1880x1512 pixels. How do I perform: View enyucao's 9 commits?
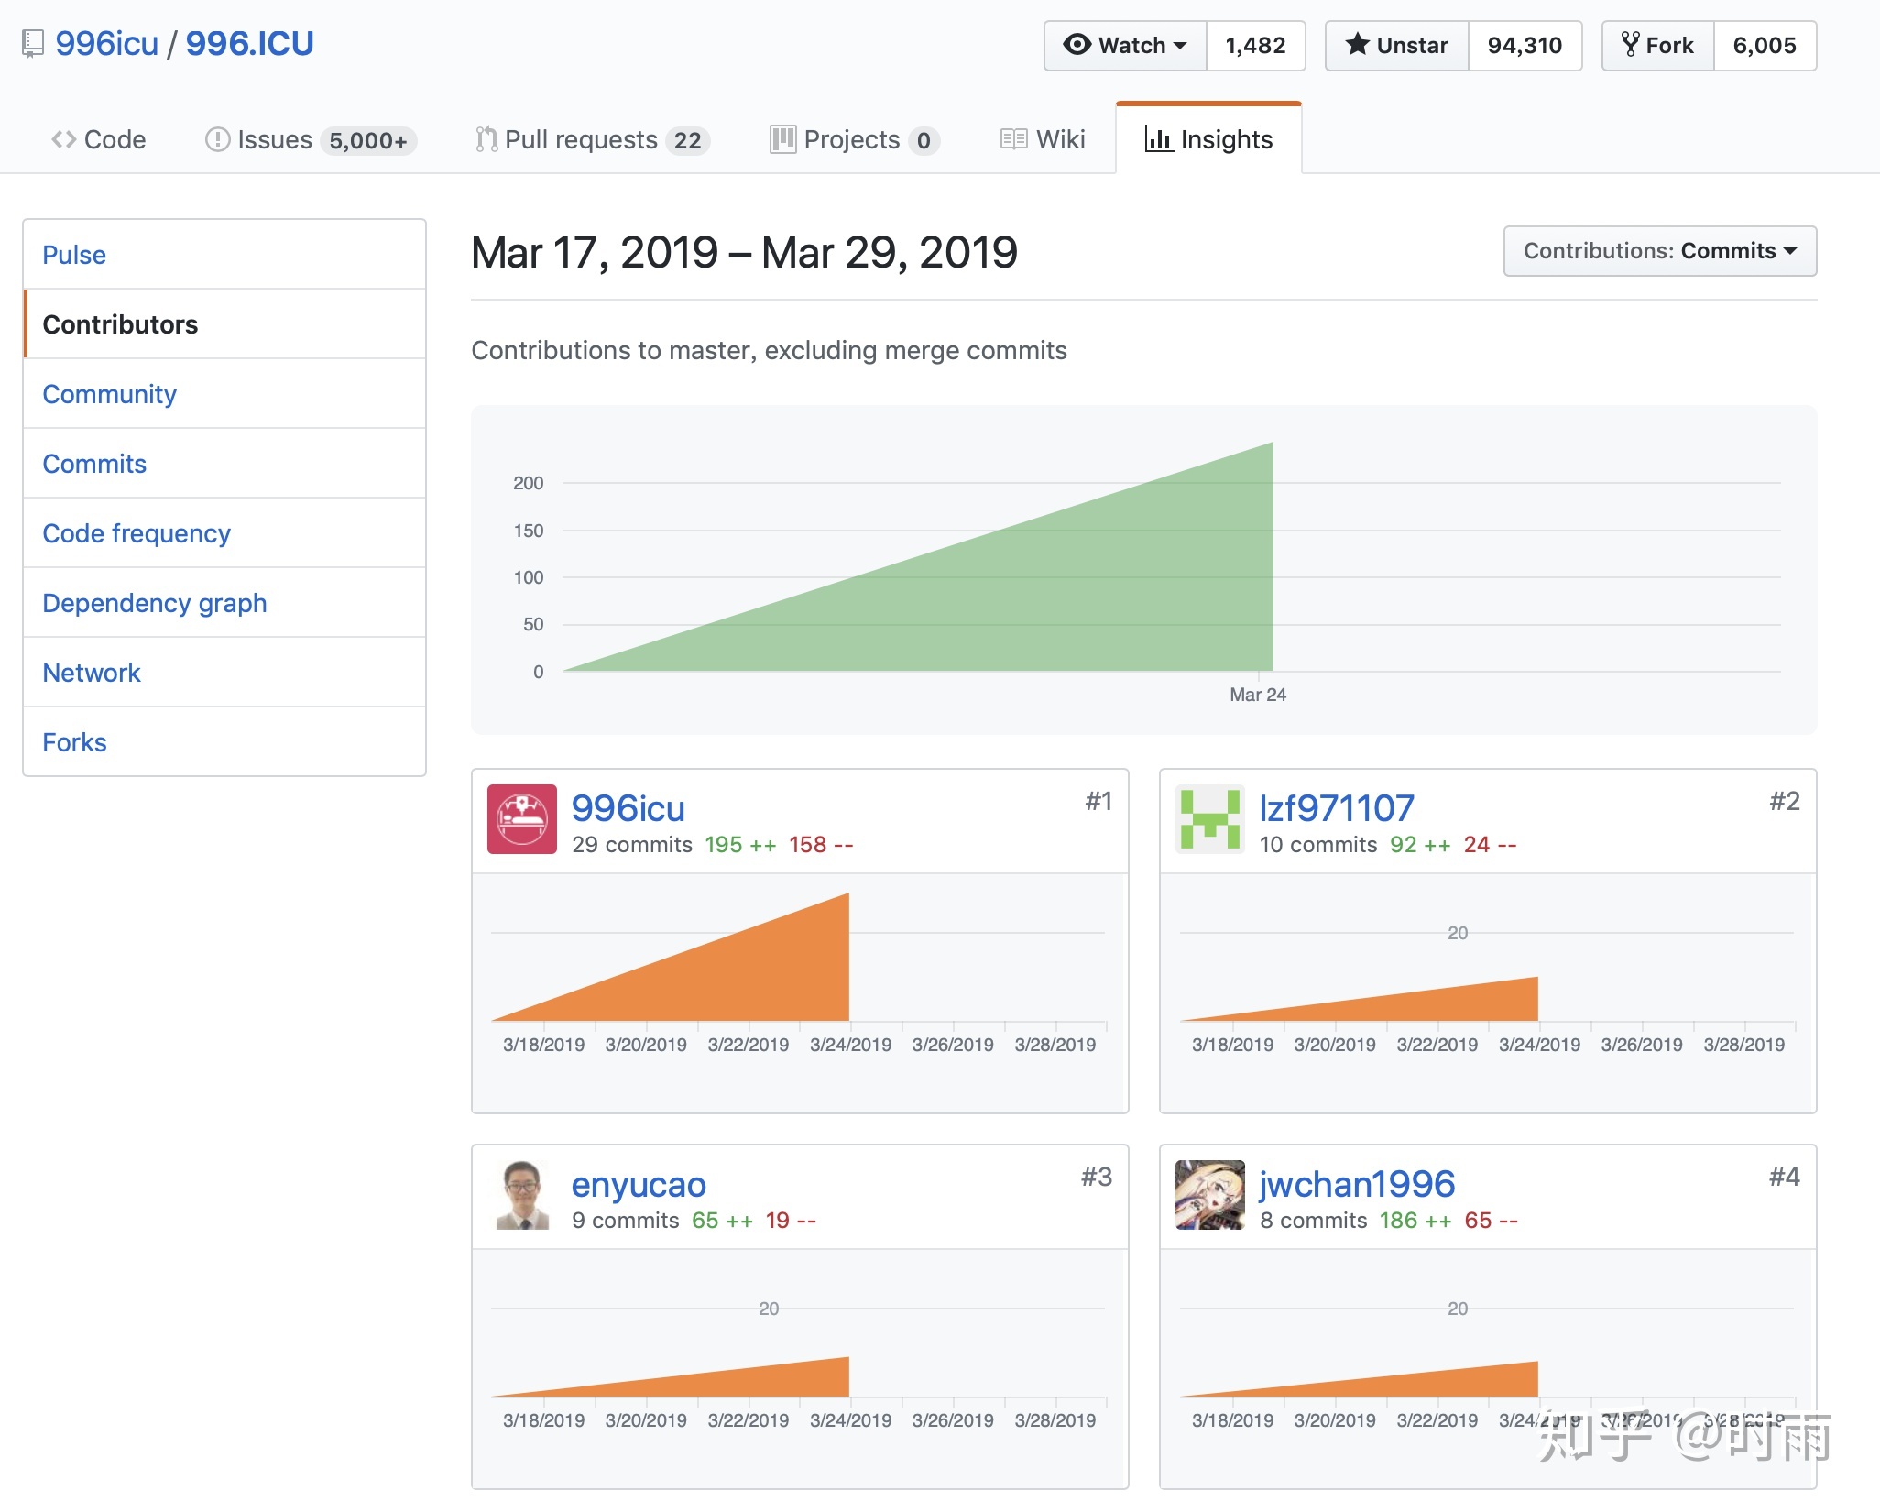626,1220
